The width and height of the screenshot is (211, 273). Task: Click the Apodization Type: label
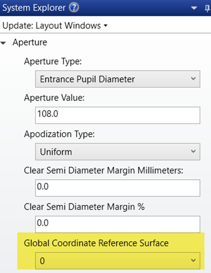pos(59,134)
